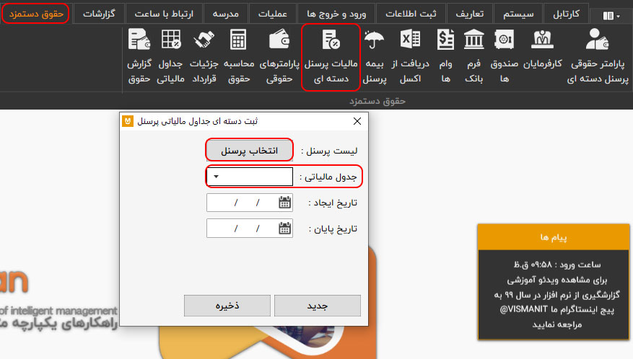This screenshot has width=633, height=359.
Task: Switch to ارتباط با ساعت tab
Action: click(164, 14)
